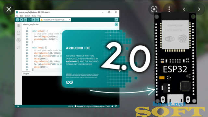
Task: Click the New sketch file icon
Action: click(25, 20)
